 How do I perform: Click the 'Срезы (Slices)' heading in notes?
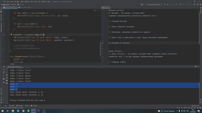tap(115, 51)
